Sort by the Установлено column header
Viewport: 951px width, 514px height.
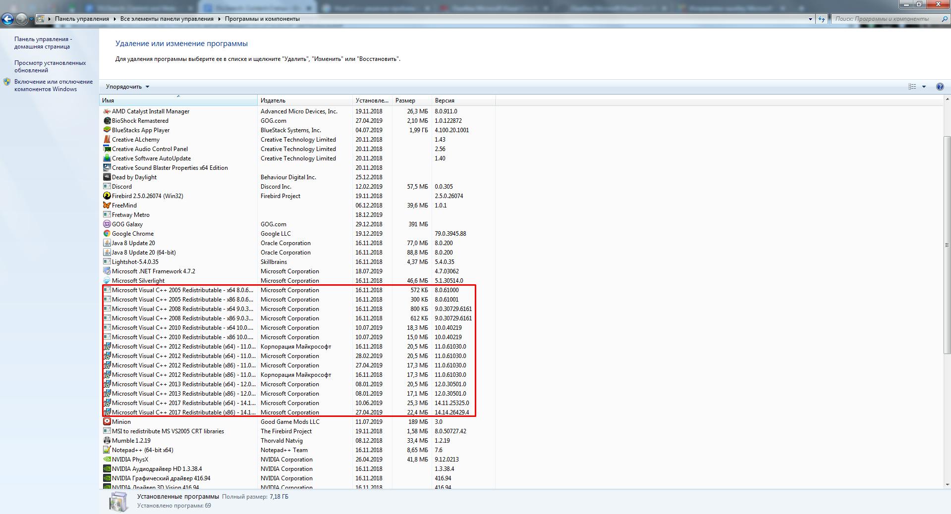(x=372, y=101)
